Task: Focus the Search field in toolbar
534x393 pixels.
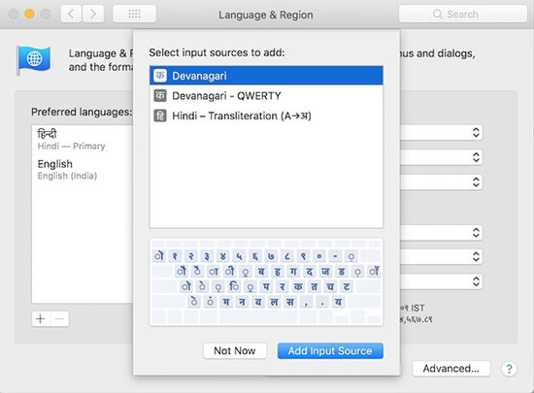Action: tap(463, 14)
